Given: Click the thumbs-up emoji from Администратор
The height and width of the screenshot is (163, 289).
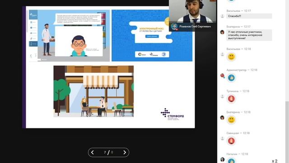Looking at the screenshot, I should (x=231, y=78).
